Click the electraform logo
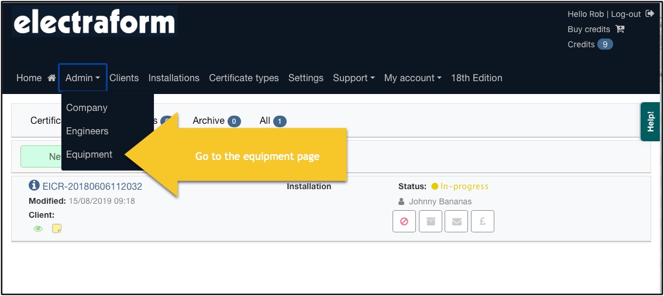Image resolution: width=664 pixels, height=296 pixels. 94,21
